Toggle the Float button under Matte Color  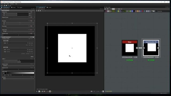(8, 75)
